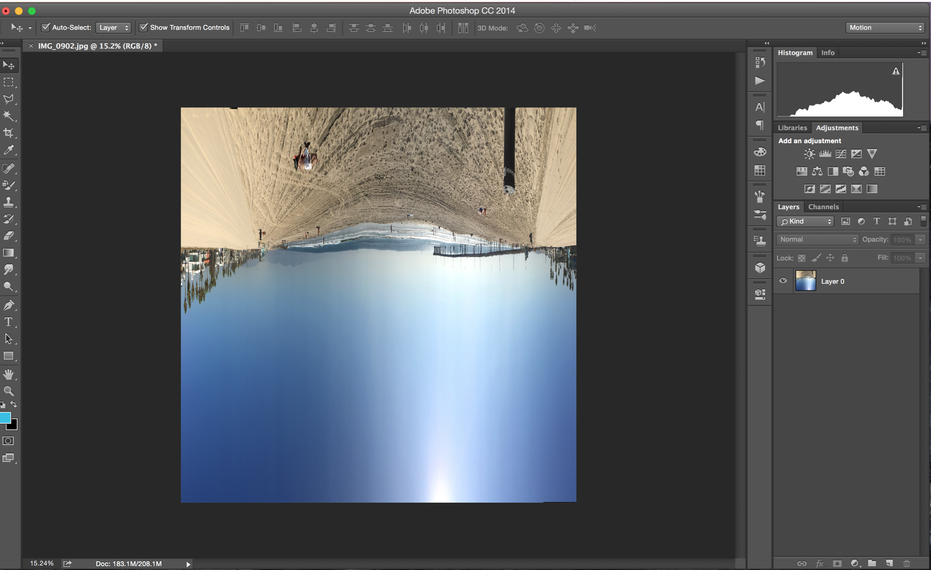The image size is (931, 570).
Task: Add a Brightness/Contrast adjustment
Action: coord(809,154)
